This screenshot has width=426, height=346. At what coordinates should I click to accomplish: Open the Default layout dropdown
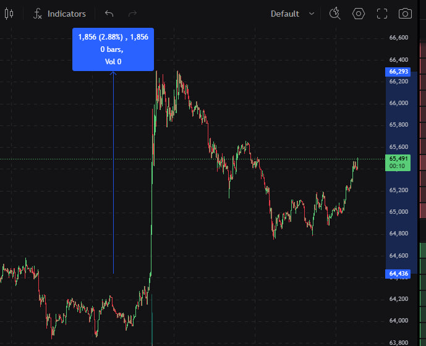pos(292,14)
